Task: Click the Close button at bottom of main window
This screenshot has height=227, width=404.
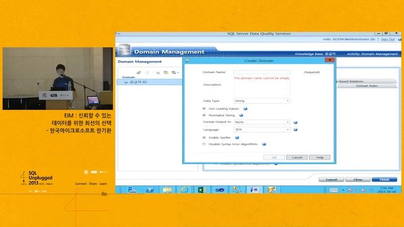Action: click(358, 179)
